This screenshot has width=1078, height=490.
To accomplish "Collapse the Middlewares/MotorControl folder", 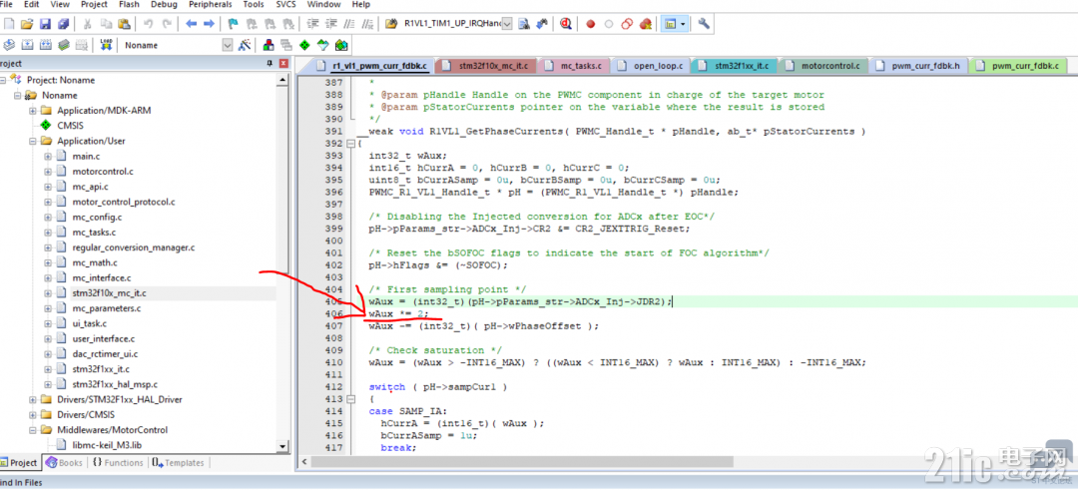I will (32, 429).
